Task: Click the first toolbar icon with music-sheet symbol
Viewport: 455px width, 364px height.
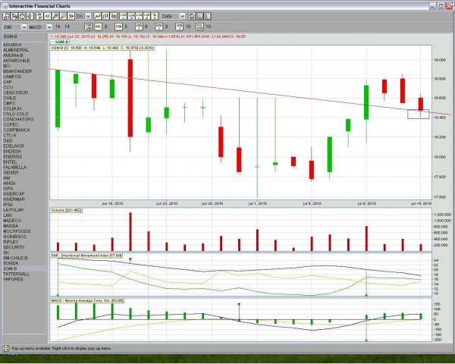Action: (6, 16)
